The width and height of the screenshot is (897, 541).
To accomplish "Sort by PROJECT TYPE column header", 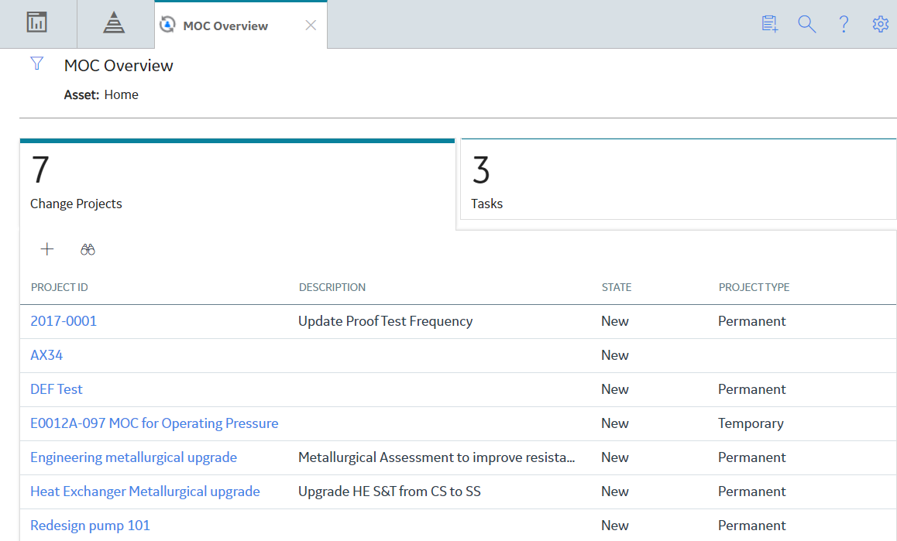I will [x=754, y=287].
